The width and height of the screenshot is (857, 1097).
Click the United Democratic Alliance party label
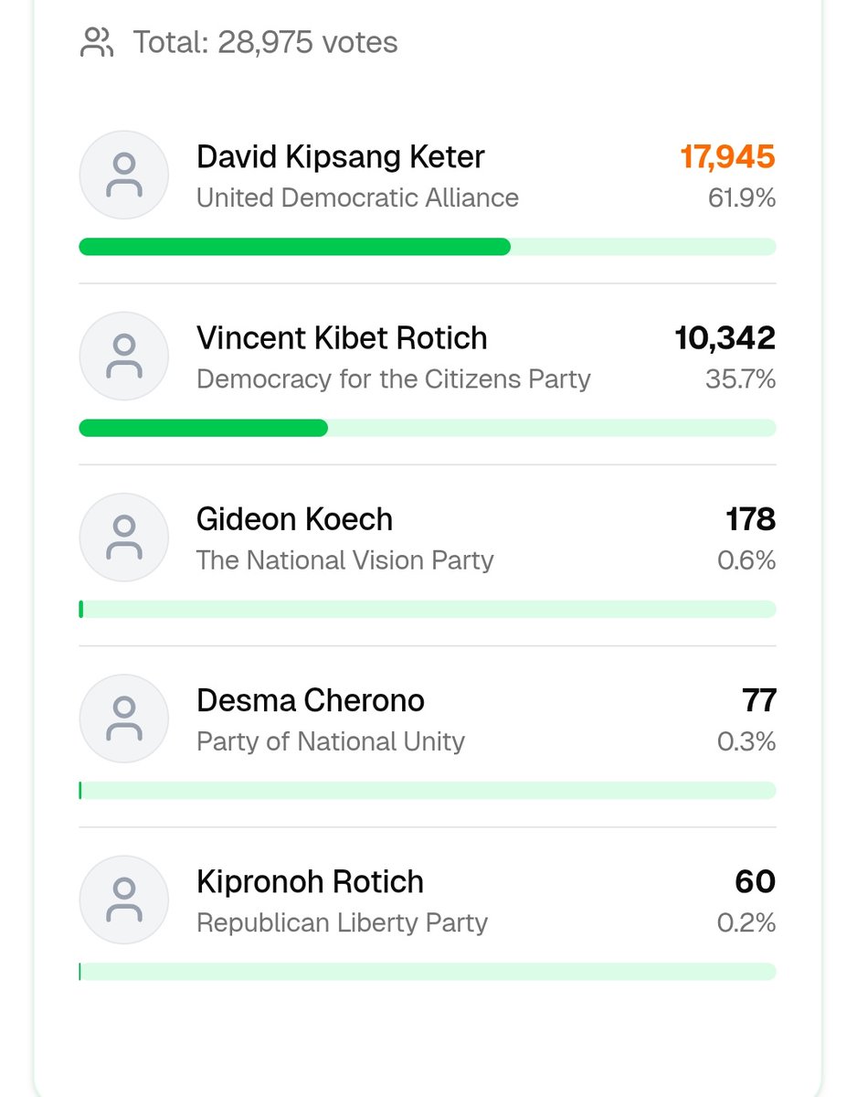357,197
